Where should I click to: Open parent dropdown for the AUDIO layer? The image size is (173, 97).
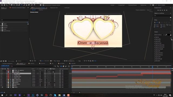point(65,87)
